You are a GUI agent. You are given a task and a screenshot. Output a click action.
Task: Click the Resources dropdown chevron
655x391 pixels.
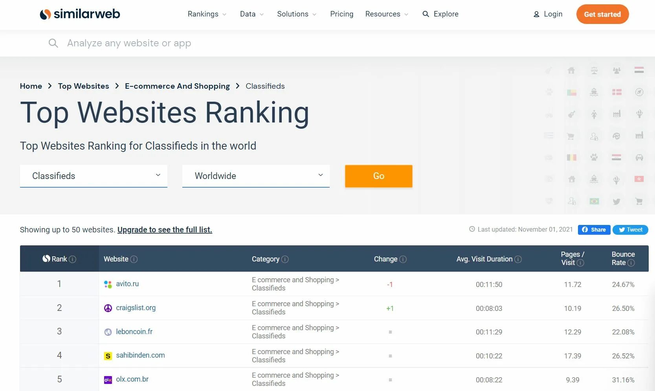pos(406,15)
